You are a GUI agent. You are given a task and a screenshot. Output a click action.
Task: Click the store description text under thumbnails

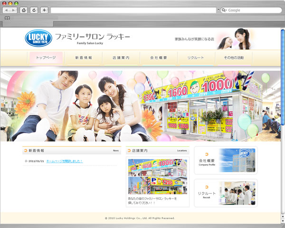pos(152,200)
